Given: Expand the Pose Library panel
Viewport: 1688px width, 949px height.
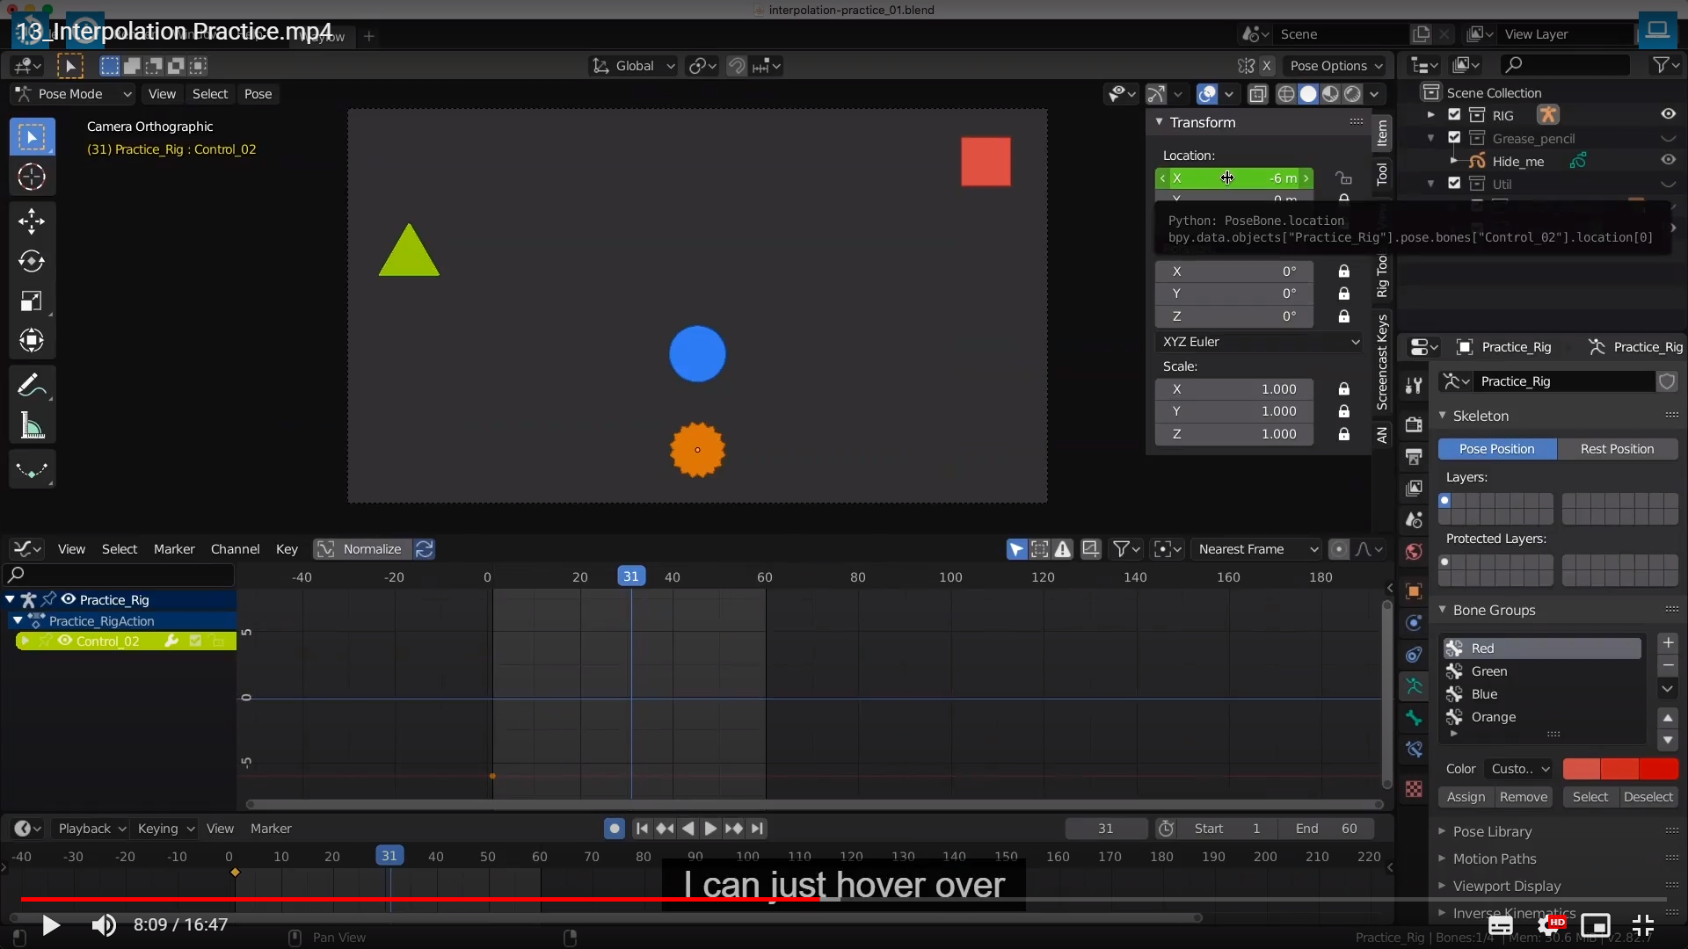Looking at the screenshot, I should (1492, 831).
